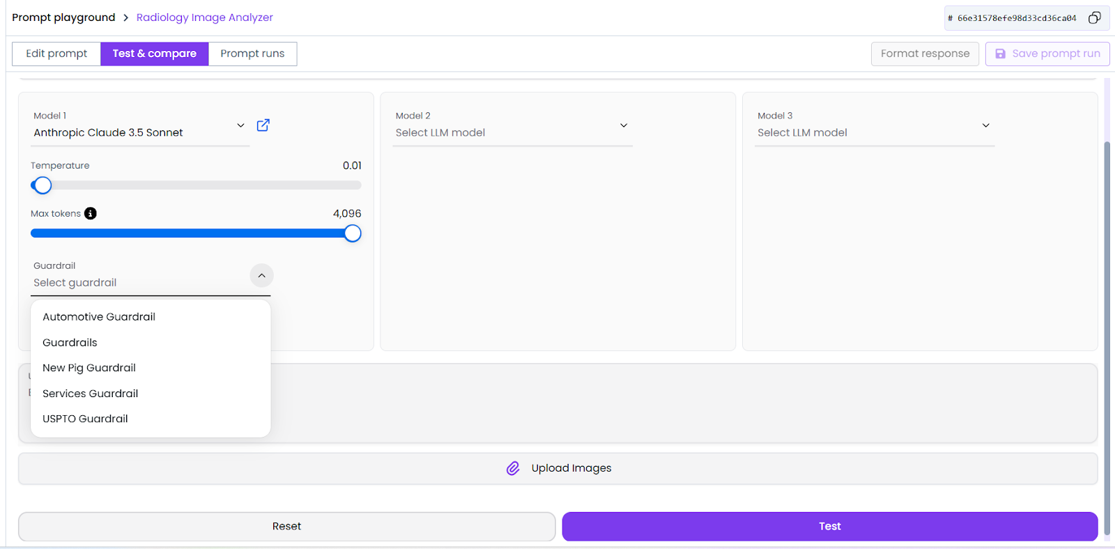Select Automotive Guardrail option
Screen dimensions: 1115x549
99,317
